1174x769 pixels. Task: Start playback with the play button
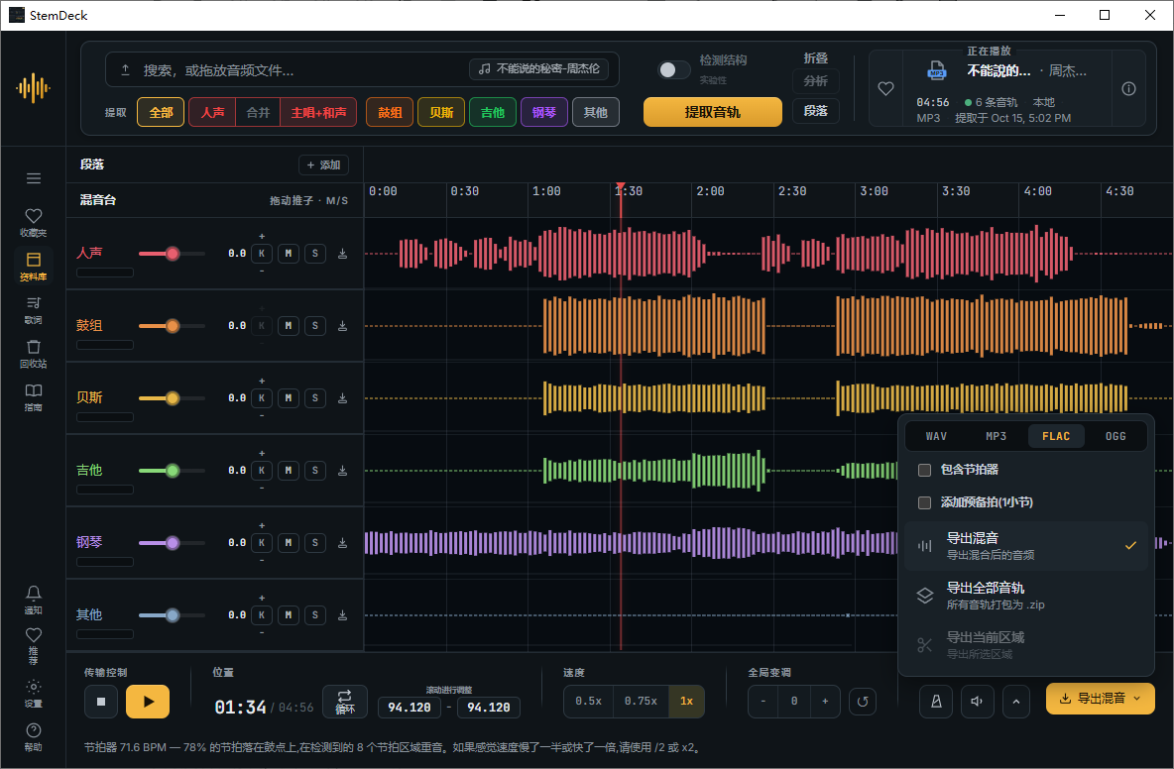tap(148, 701)
